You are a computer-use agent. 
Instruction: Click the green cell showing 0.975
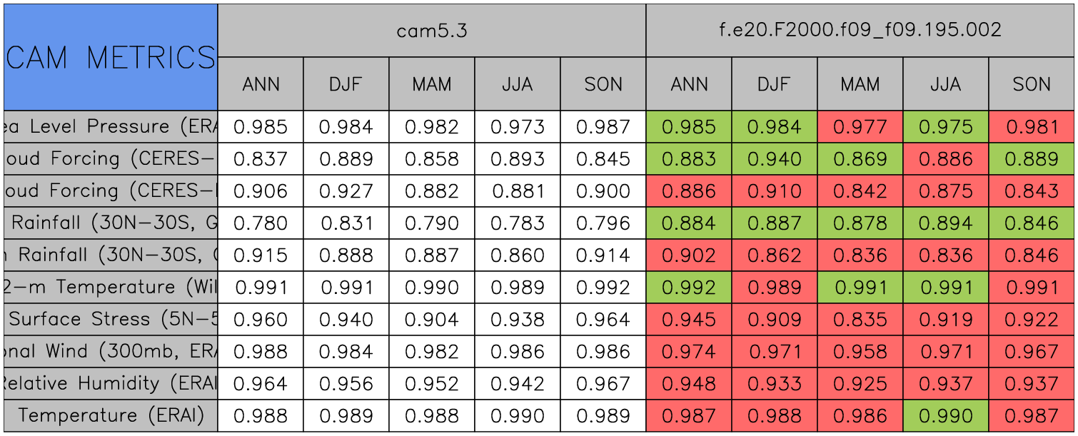coord(946,127)
